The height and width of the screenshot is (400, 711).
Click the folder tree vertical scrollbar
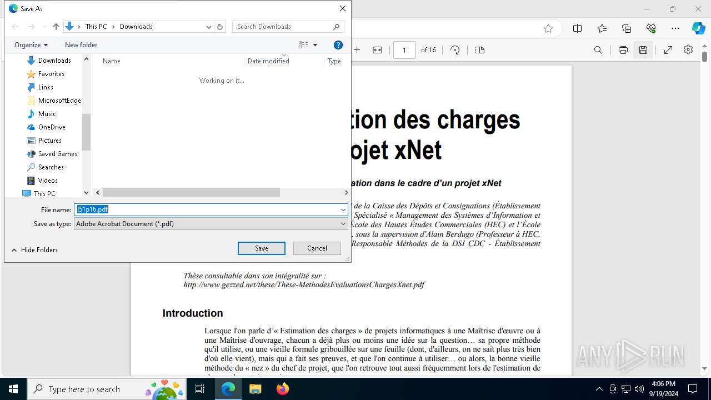tap(86, 132)
